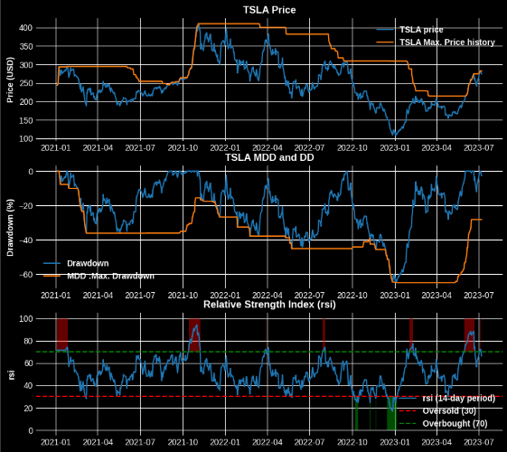Click the 250 tick on the price axis
Image resolution: width=507 pixels, height=452 pixels.
coord(25,83)
